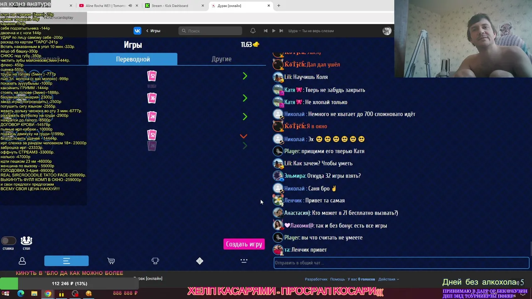Mute the Aline Rocha tab audio
This screenshot has height=299, width=532.
click(130, 6)
